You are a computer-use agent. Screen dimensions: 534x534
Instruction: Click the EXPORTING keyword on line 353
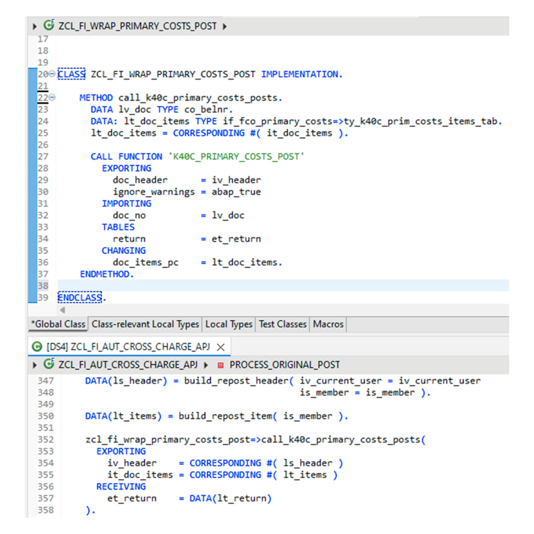[121, 451]
